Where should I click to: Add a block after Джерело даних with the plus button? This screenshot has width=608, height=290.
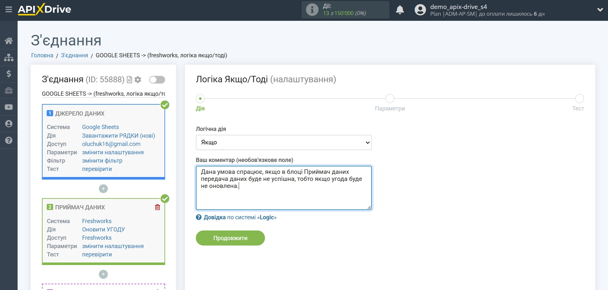103,189
